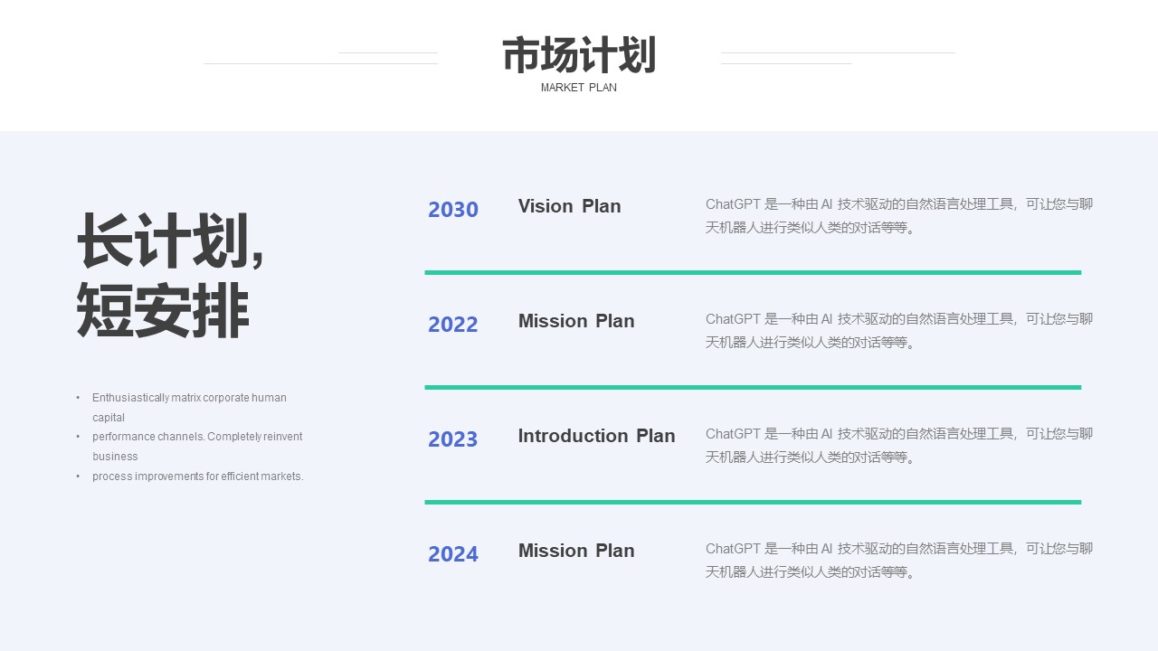
Task: Click the bullet 'process improvements for efficient markets.'
Action: click(x=190, y=476)
